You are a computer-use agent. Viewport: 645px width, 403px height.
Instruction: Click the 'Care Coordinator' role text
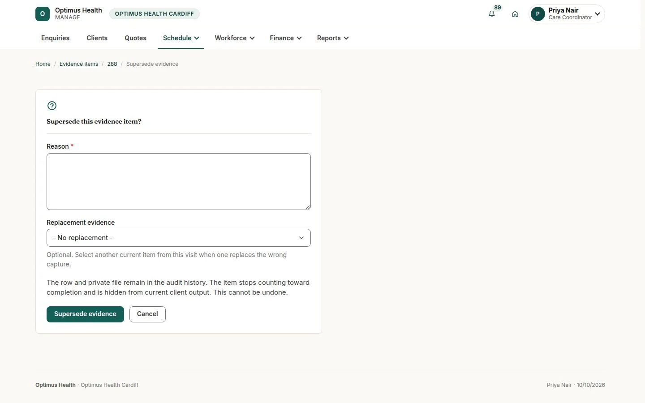(570, 17)
